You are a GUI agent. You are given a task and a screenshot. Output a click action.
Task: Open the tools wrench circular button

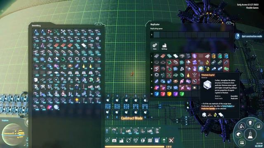tap(242, 126)
